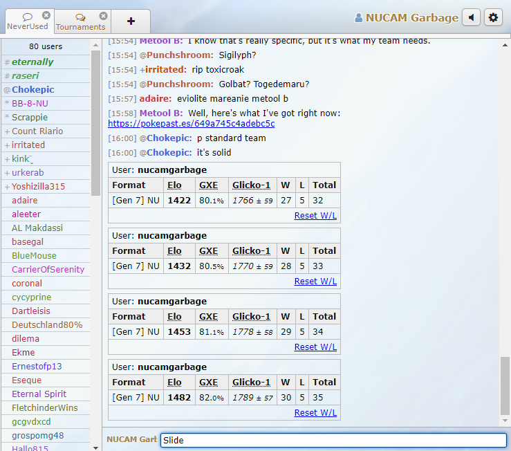The width and height of the screenshot is (511, 451).
Task: Switch to the Tournaments tab
Action: click(80, 22)
